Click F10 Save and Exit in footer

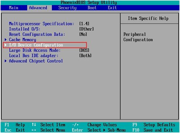point(153,130)
